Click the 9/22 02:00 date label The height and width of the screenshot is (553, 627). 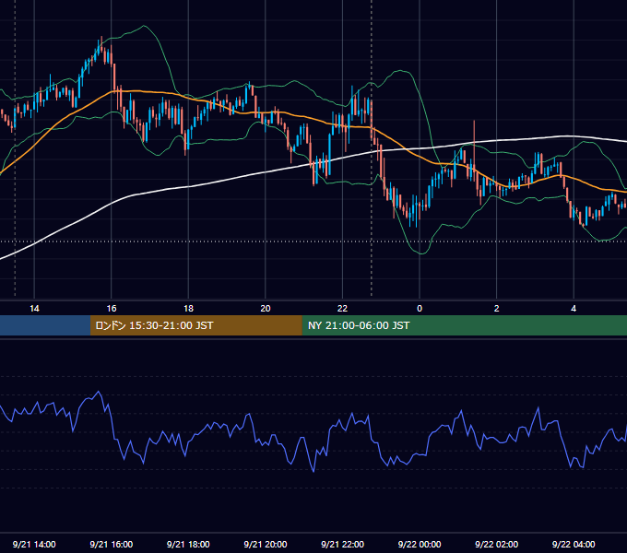497,544
